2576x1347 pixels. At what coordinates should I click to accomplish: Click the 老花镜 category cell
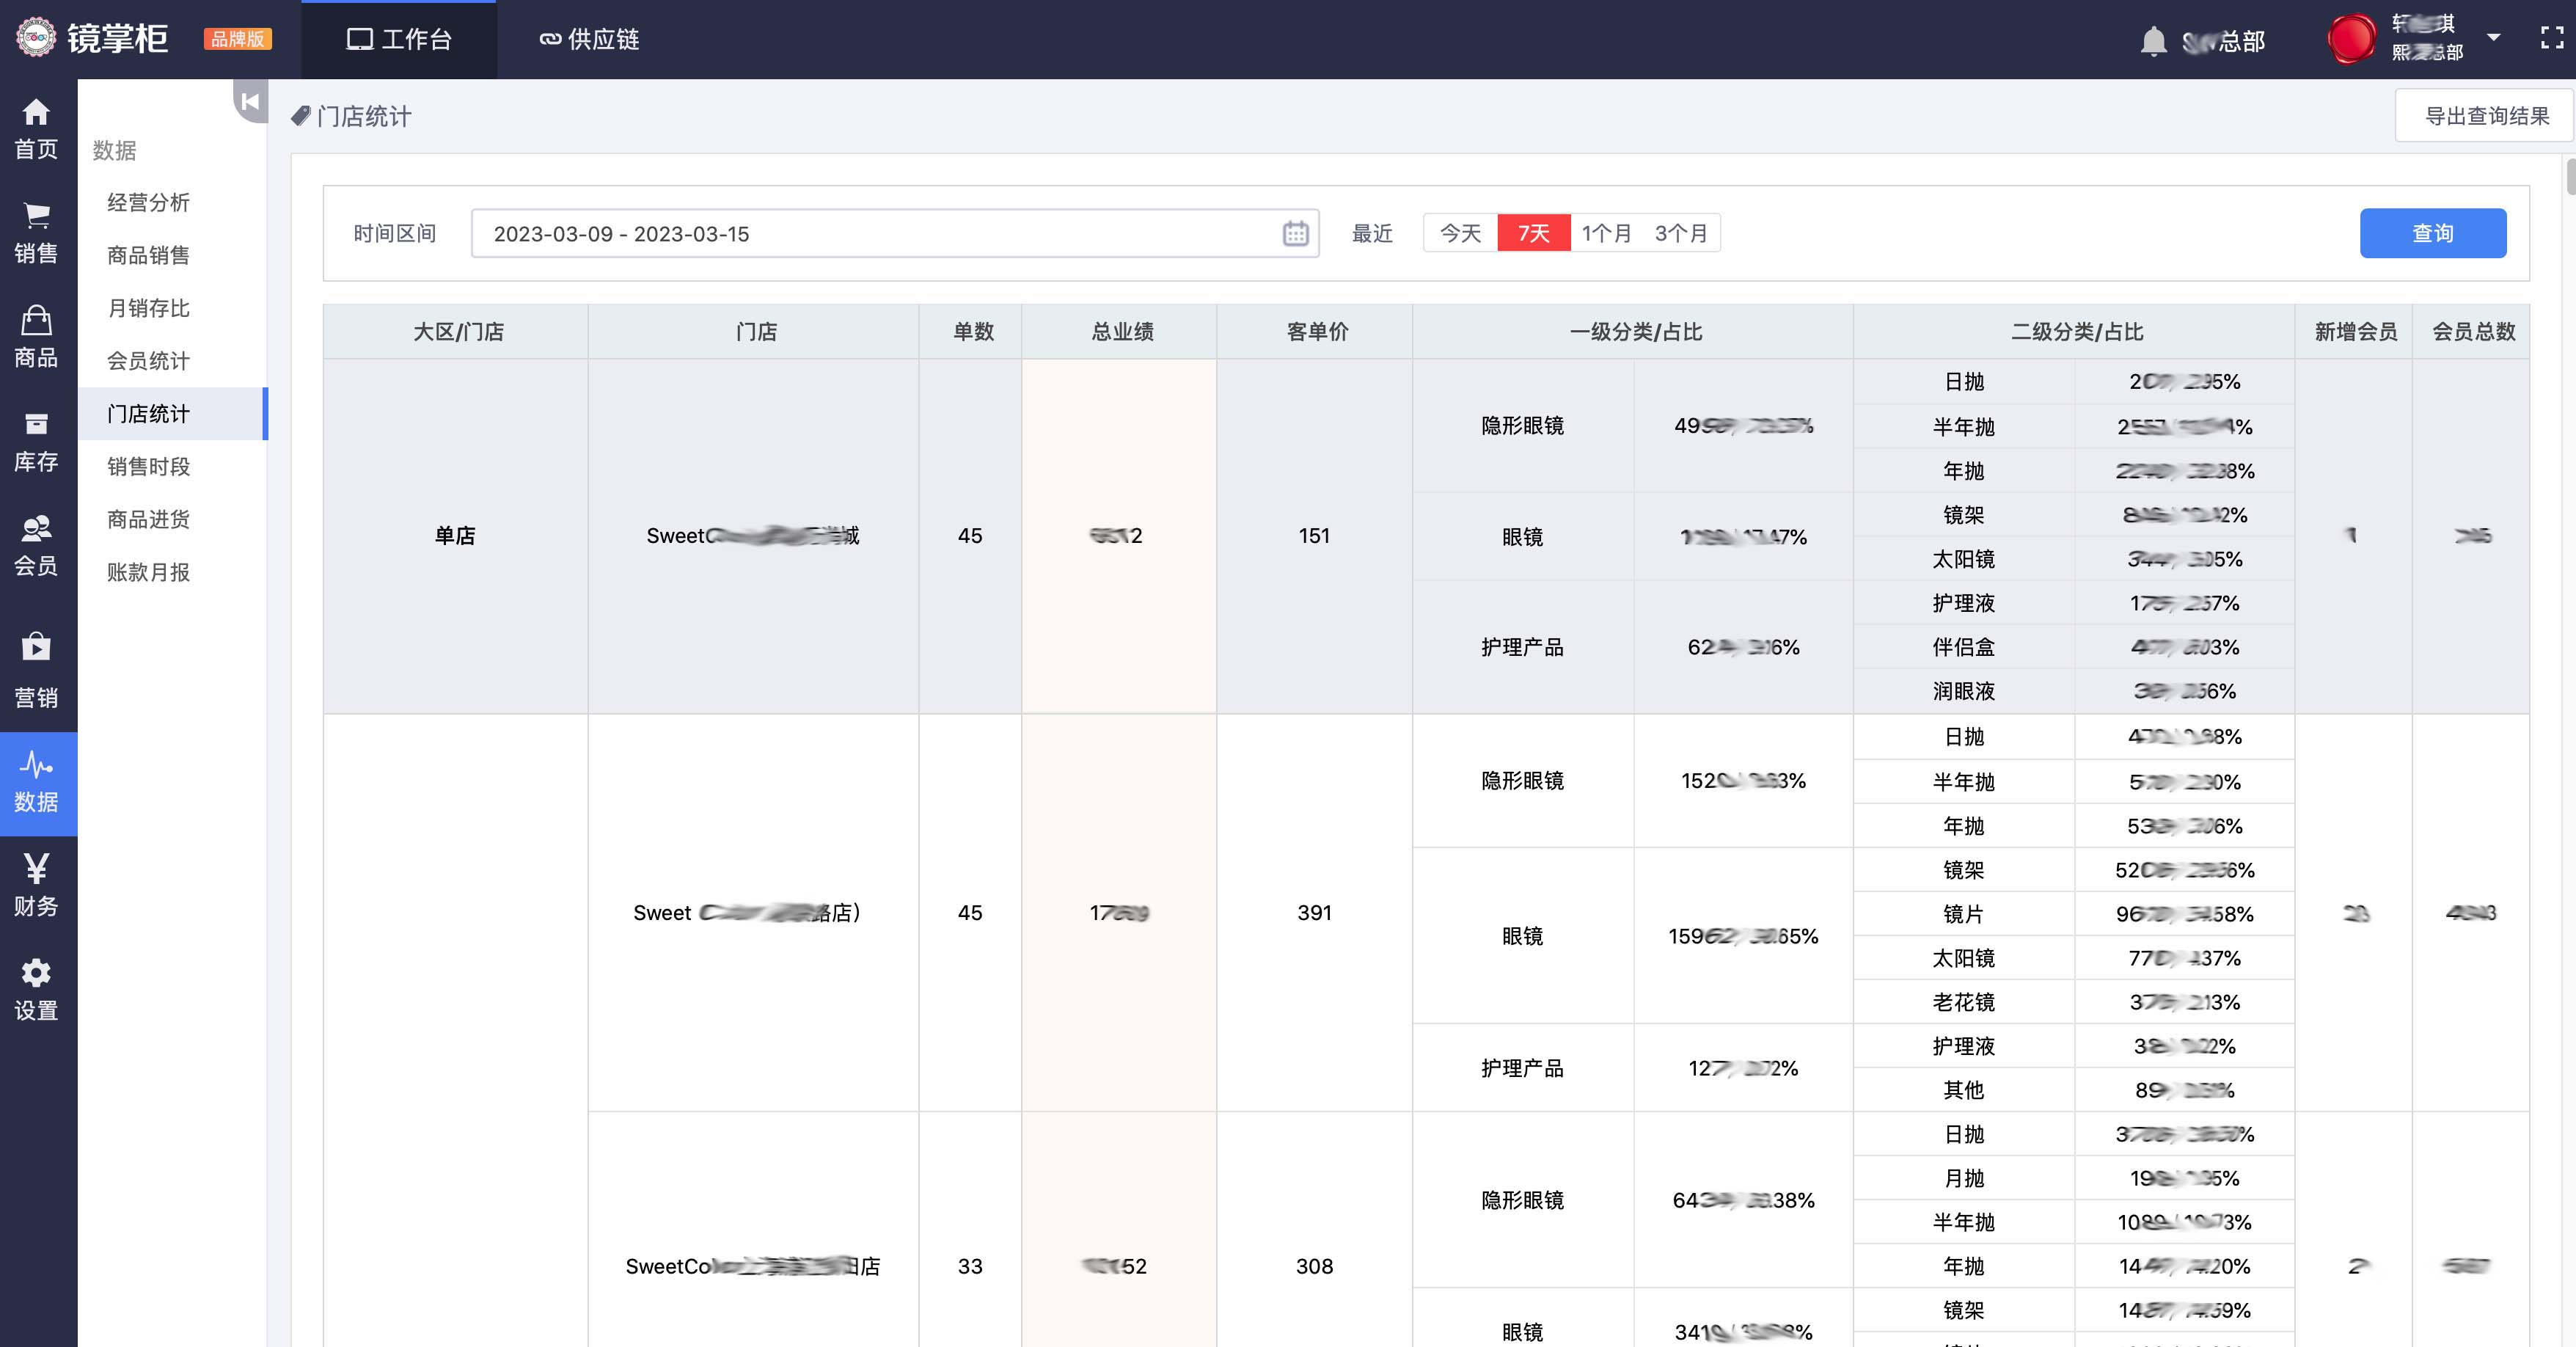pos(1964,1002)
